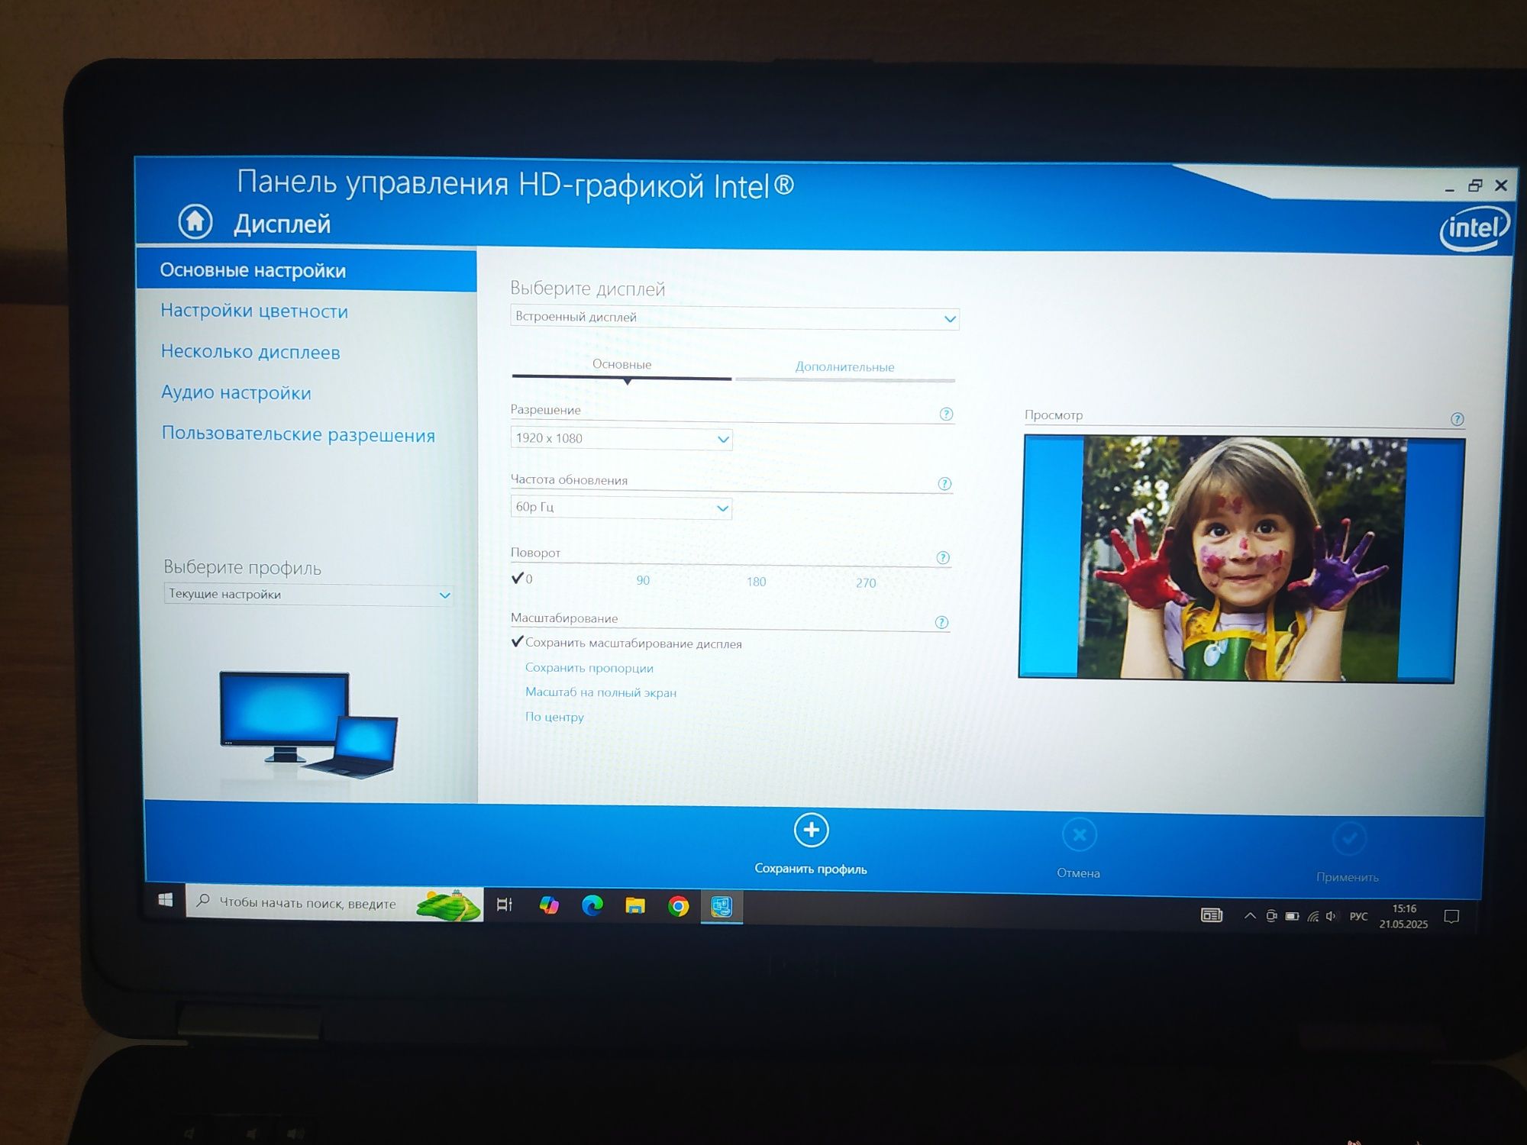The height and width of the screenshot is (1145, 1527).
Task: Restore down the Intel graphics window
Action: 1475,185
